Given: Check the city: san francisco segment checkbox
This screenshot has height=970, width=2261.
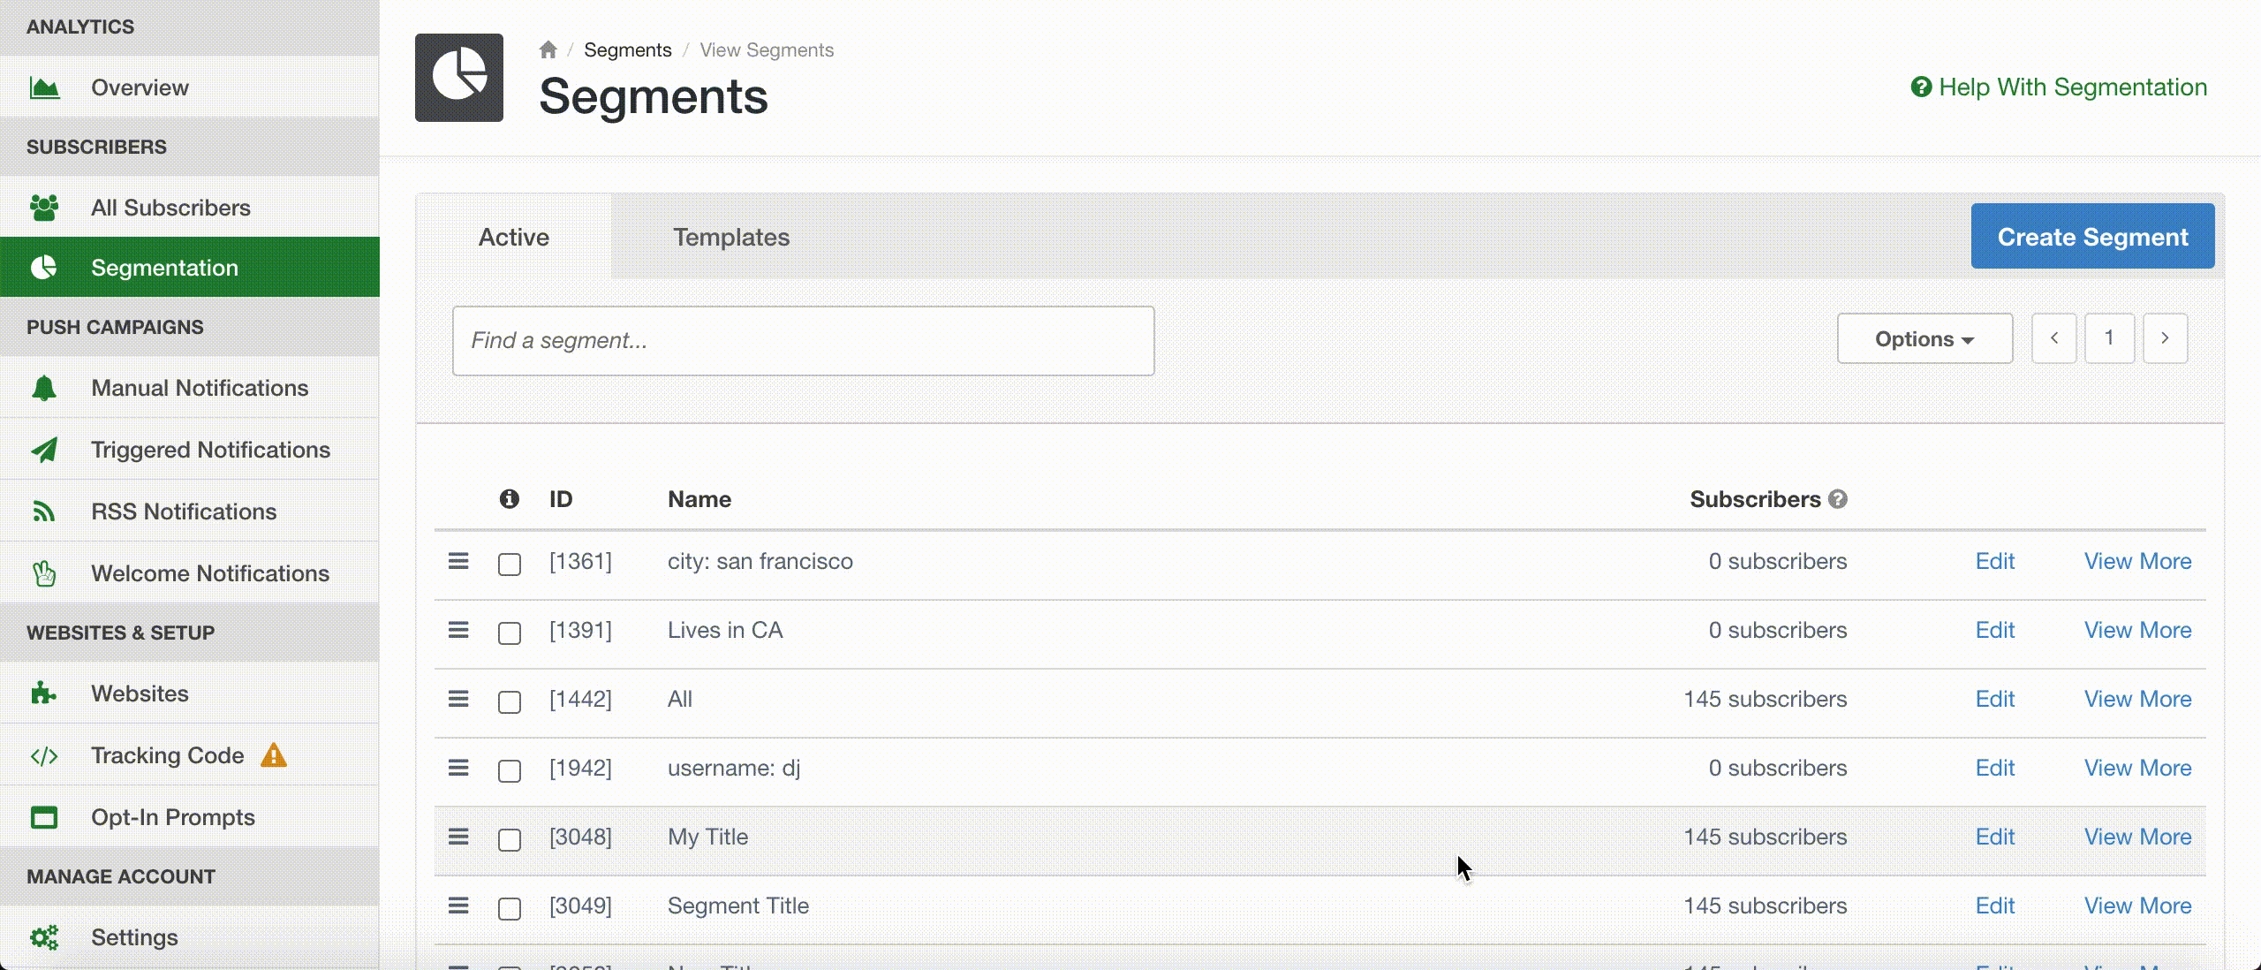Looking at the screenshot, I should point(510,564).
